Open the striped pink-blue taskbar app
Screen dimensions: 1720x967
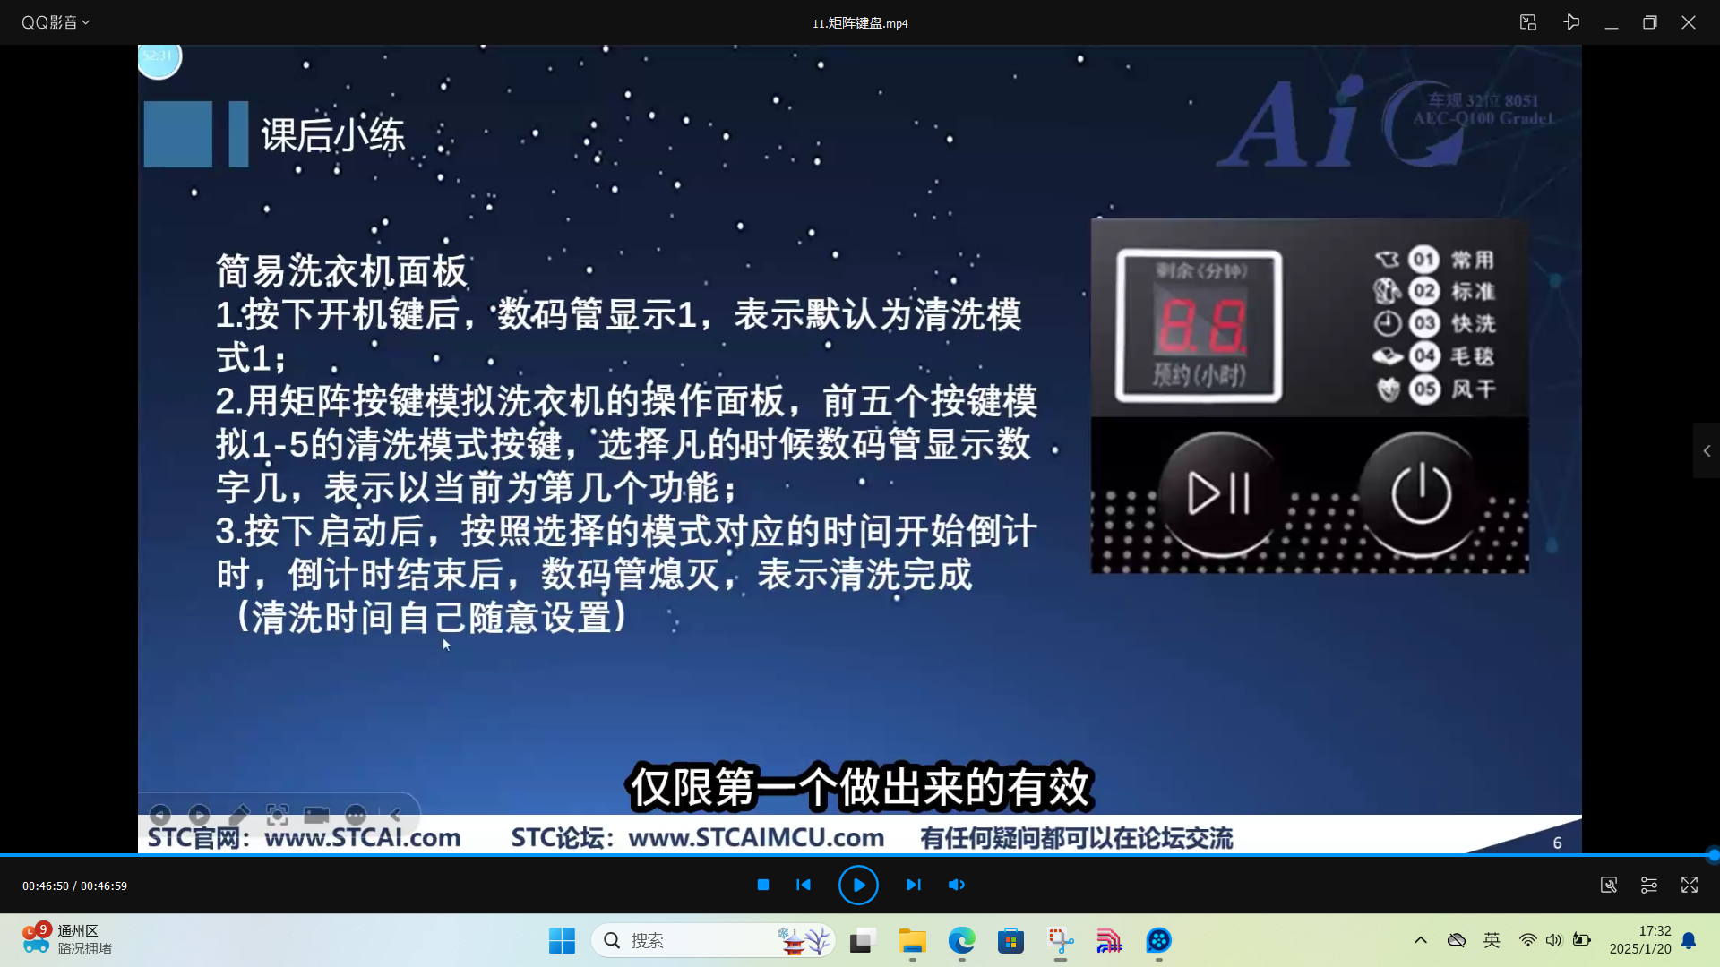(1109, 940)
